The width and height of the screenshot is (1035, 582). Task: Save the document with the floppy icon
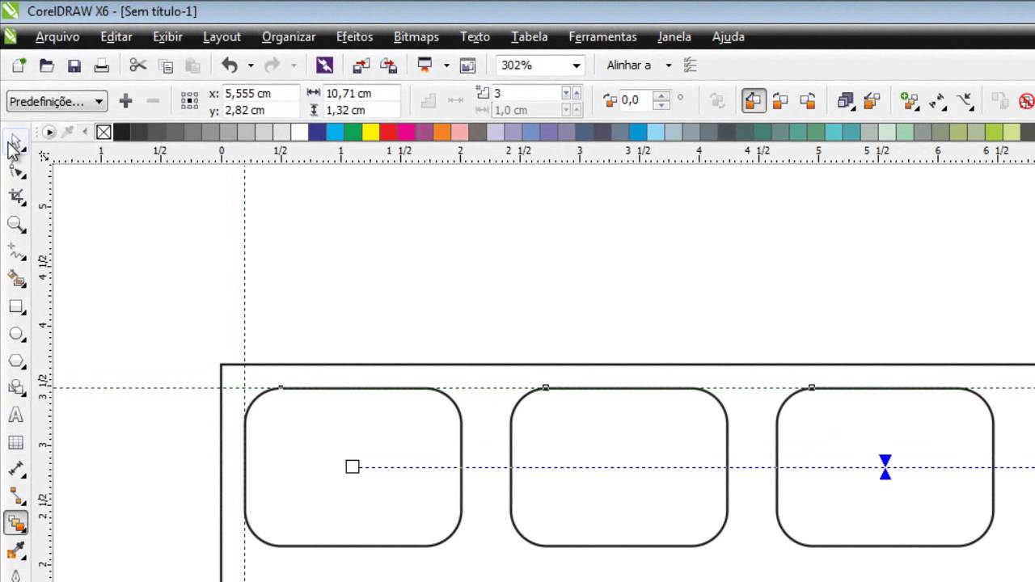pyautogui.click(x=74, y=65)
